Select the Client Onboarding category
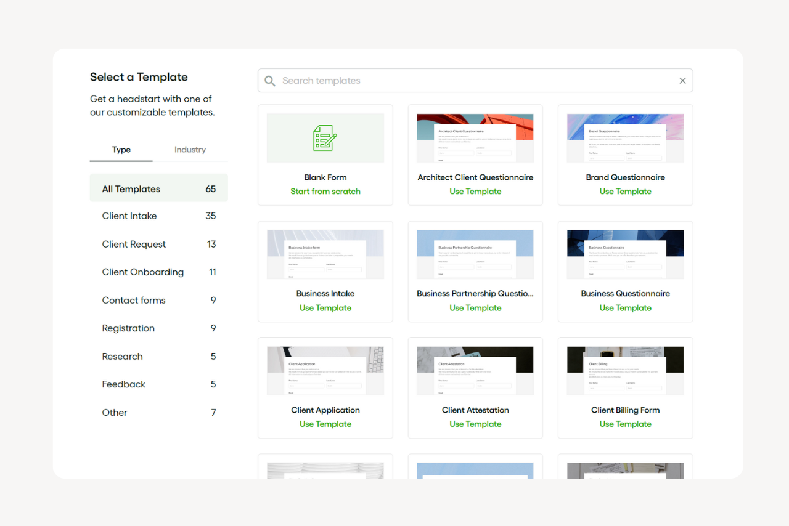Viewport: 789px width, 526px height. pos(159,272)
